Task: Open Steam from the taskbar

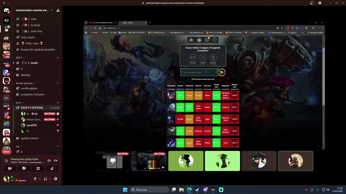Action: [197, 190]
